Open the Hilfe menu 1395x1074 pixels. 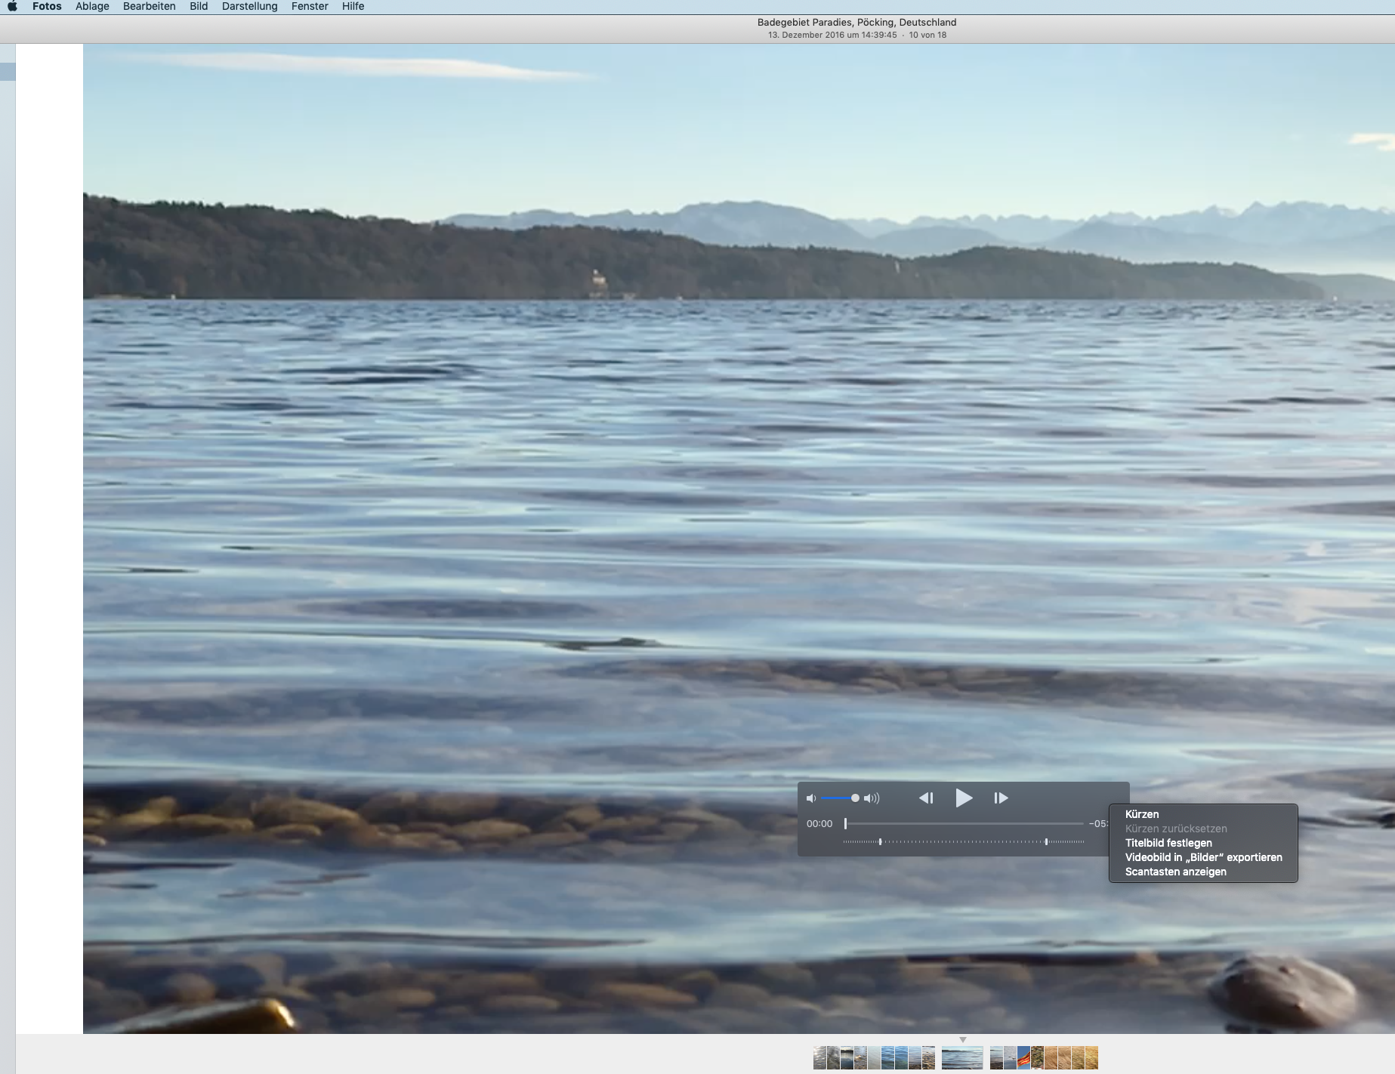353,6
